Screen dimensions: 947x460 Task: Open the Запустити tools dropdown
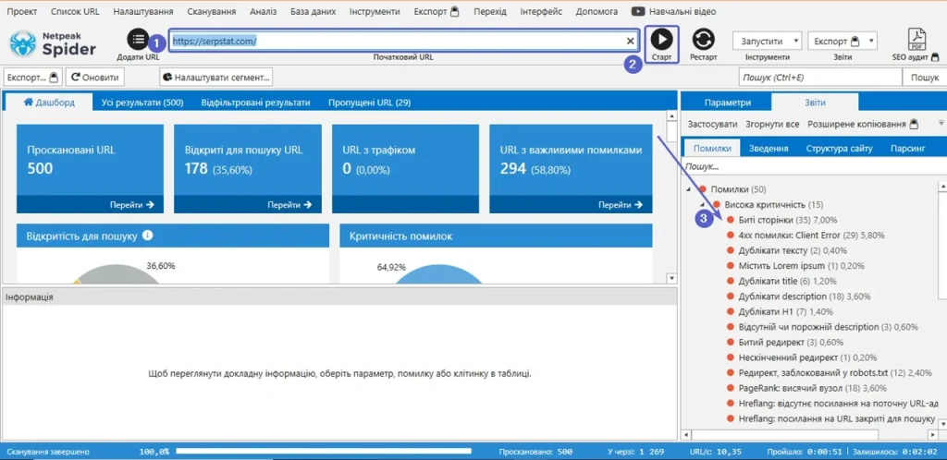point(767,41)
